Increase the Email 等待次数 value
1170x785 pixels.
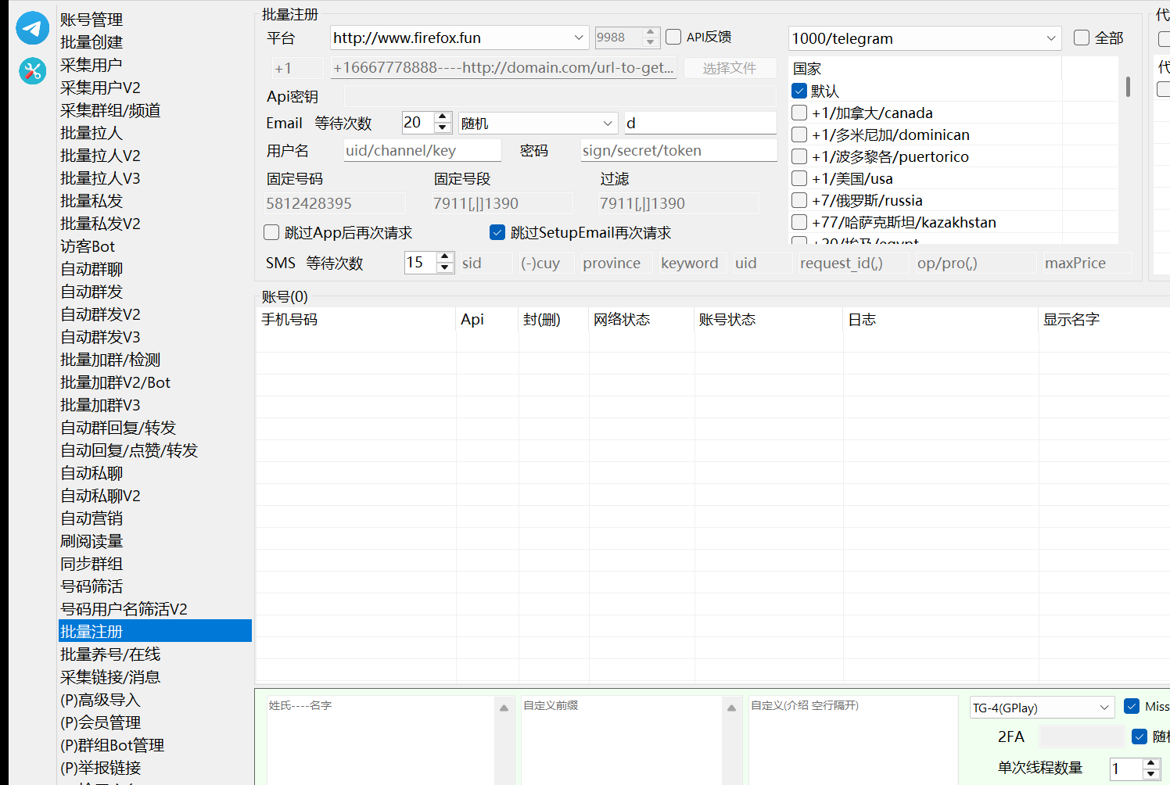pos(443,117)
